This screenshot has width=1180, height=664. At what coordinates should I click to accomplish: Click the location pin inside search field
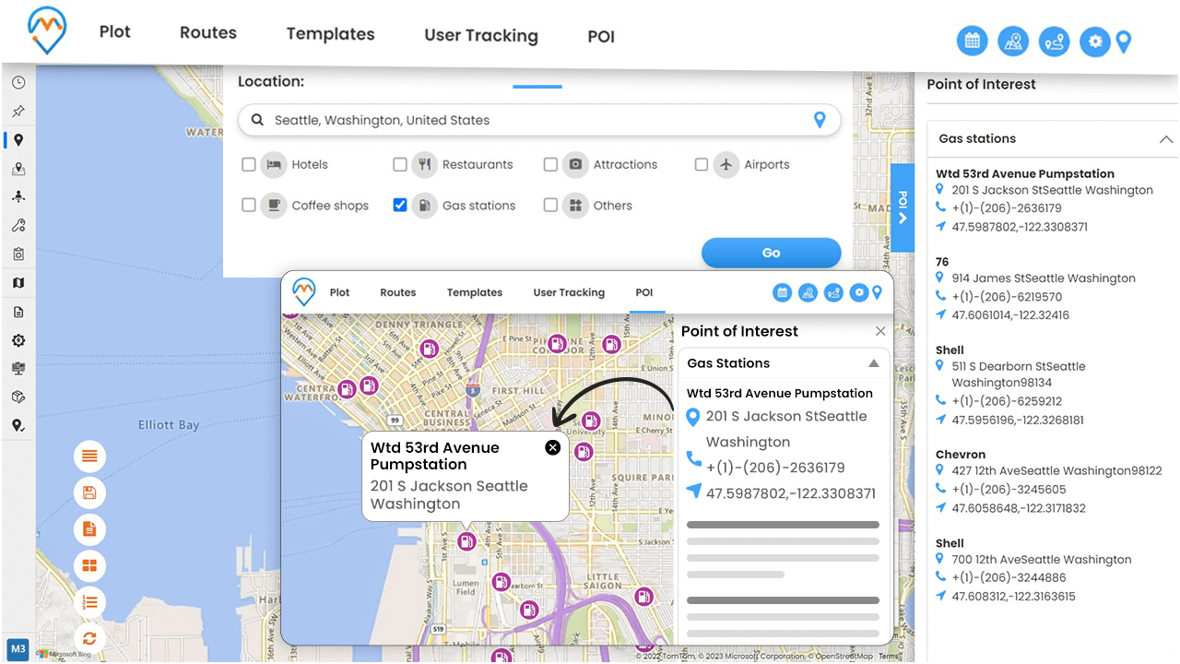click(819, 120)
